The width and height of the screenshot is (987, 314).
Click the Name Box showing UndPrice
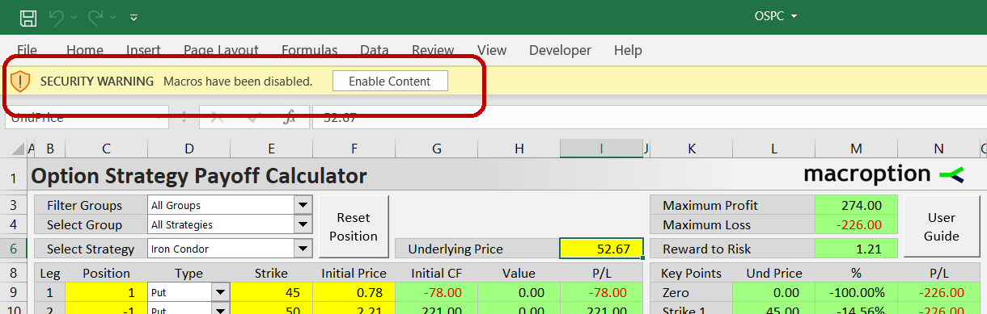[x=87, y=118]
